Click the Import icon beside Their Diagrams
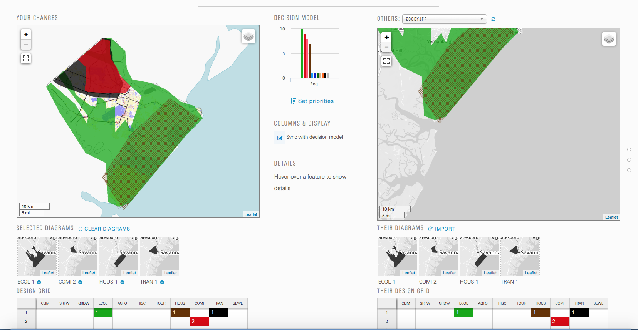Screen dimensions: 638x330 431,229
